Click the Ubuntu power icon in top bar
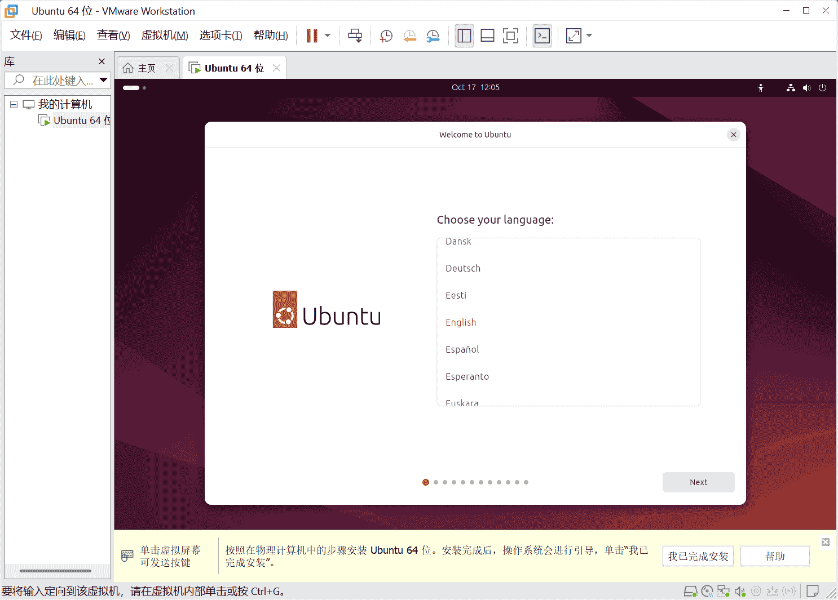The height and width of the screenshot is (600, 838). click(x=822, y=88)
